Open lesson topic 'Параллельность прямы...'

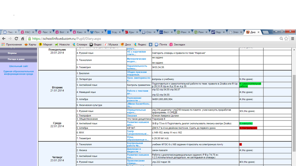tap(137, 67)
